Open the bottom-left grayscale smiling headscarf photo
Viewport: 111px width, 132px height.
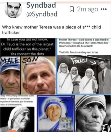pyautogui.click(x=17, y=119)
